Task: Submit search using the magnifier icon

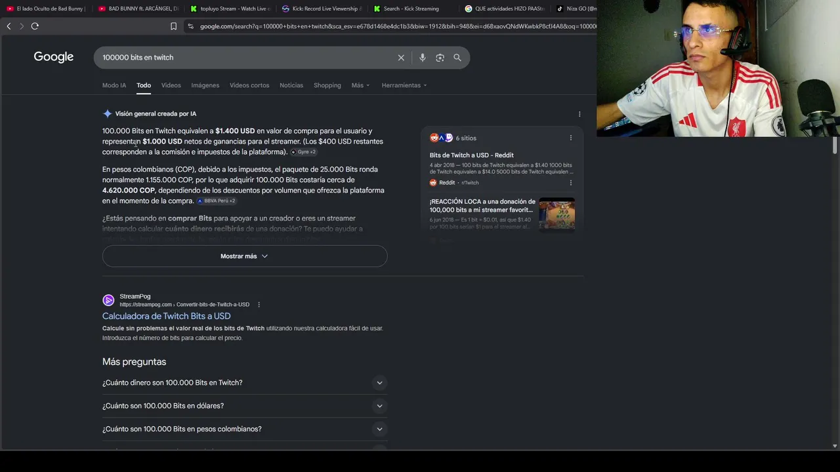Action: tap(457, 58)
